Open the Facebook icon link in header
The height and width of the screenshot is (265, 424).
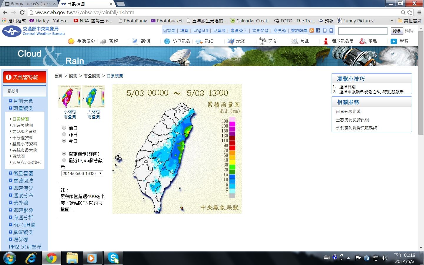coord(318,30)
